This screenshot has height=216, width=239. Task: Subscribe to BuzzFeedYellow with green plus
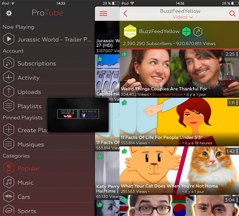click(x=186, y=32)
